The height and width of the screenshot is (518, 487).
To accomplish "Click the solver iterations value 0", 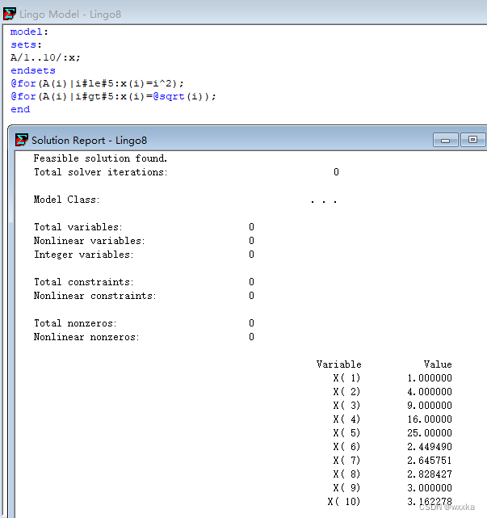I will click(x=336, y=172).
